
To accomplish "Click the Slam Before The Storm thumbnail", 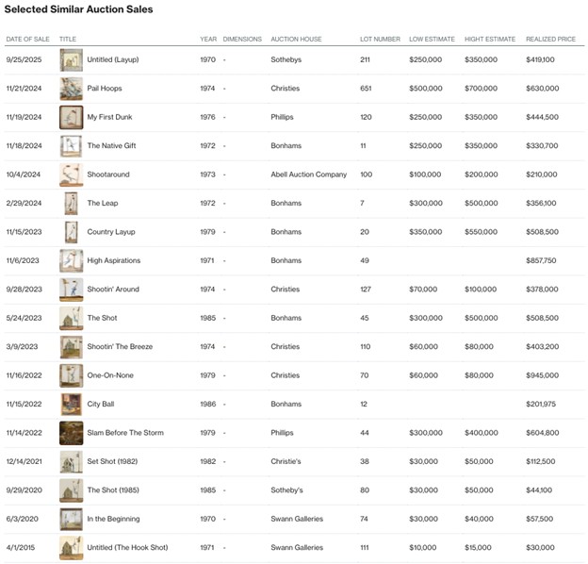I will [x=71, y=433].
